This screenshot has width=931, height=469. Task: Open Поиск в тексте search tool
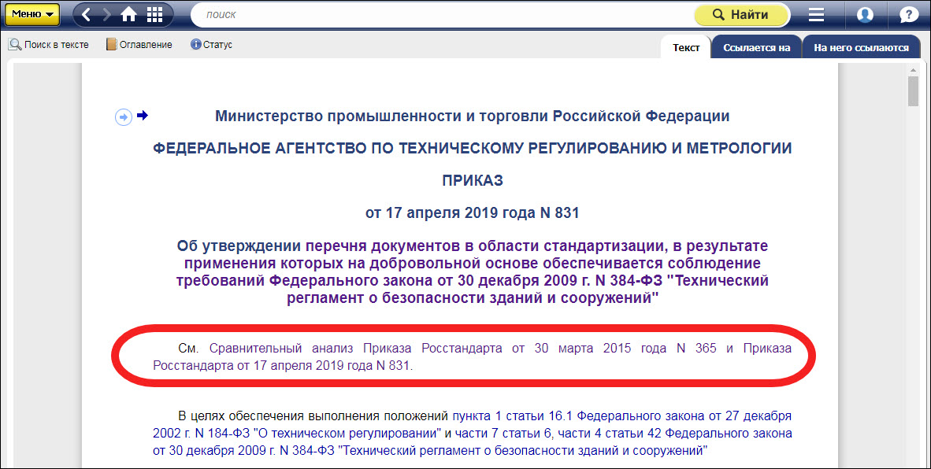[49, 45]
